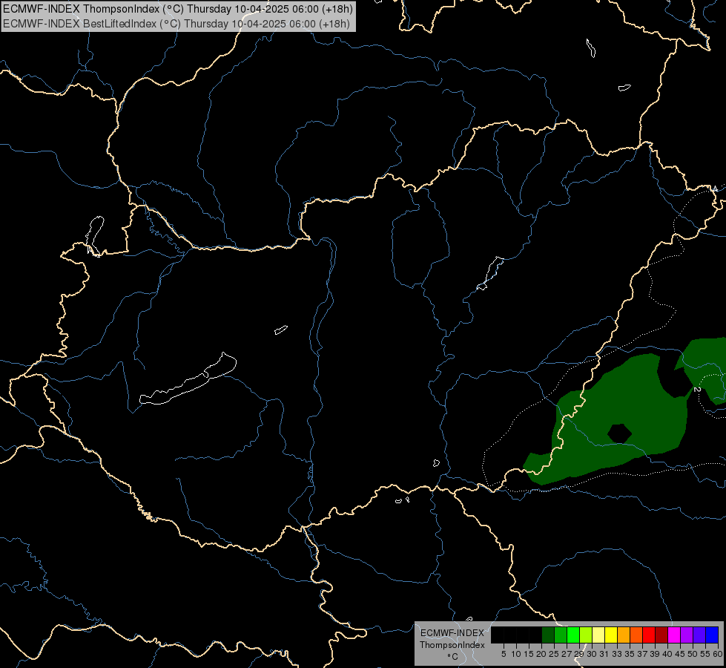The width and height of the screenshot is (726, 668).
Task: Click legend tick value 35
Action: 630,654
